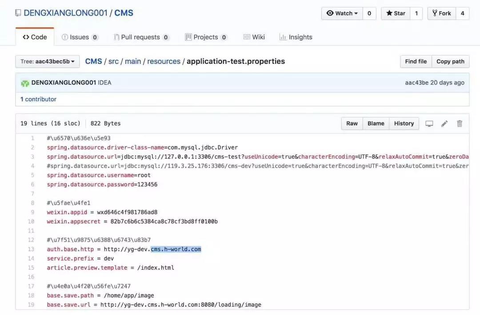
Task: Navigate to resources folder in breadcrumb
Action: 164,62
